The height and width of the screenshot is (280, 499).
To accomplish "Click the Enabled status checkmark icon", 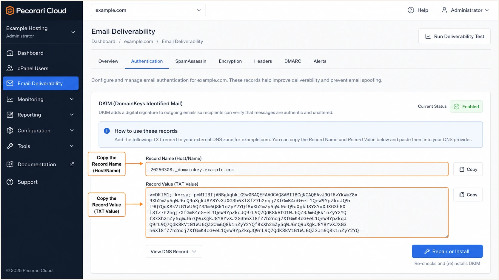I will 456,107.
